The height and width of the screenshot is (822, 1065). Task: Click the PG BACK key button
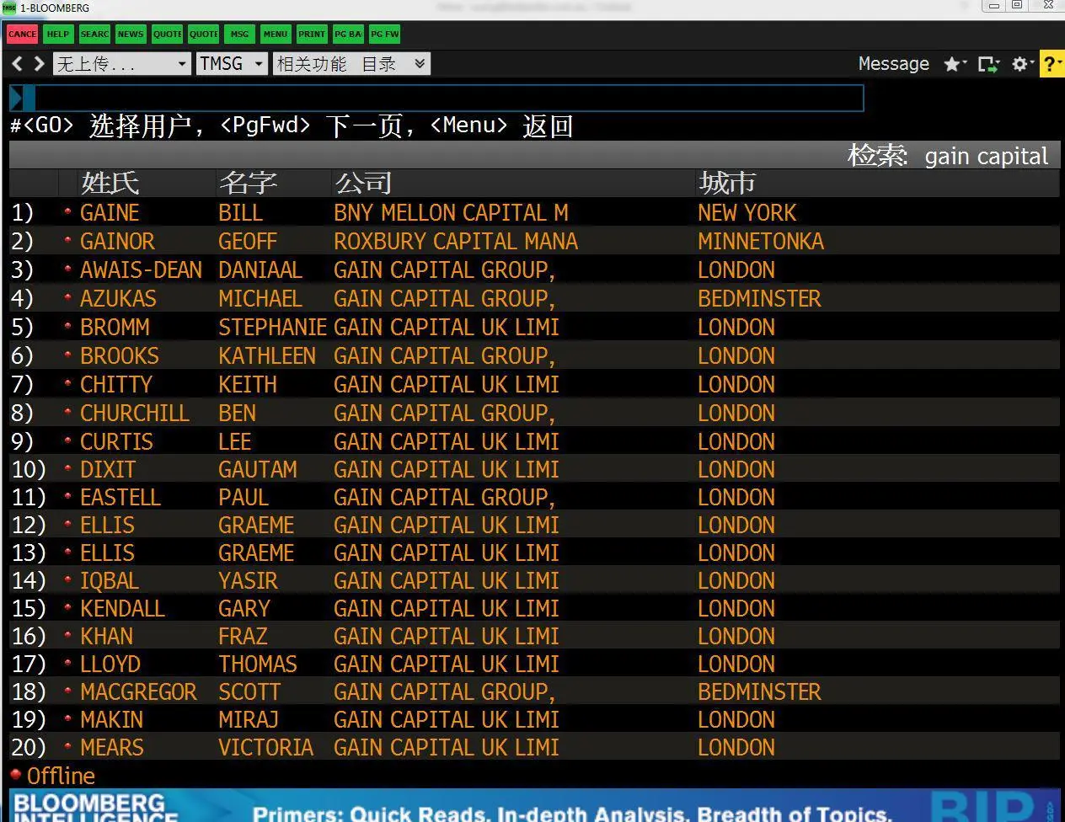tap(348, 34)
